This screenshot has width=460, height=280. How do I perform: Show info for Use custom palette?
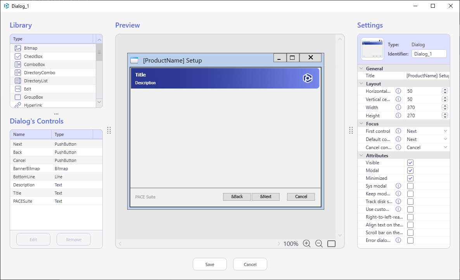[398, 209]
